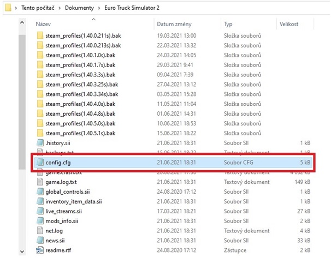Click Zástupce type of readme.rtf

235,250
